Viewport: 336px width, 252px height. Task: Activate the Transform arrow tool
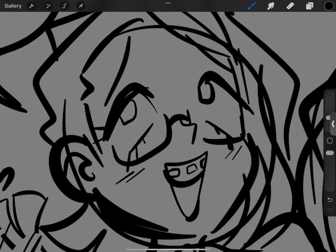(x=81, y=6)
